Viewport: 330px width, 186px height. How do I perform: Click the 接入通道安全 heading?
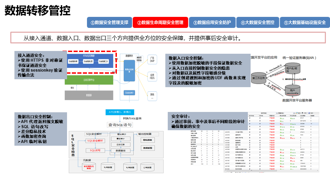coord(31,55)
